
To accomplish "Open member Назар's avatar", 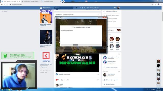I will (112, 39).
